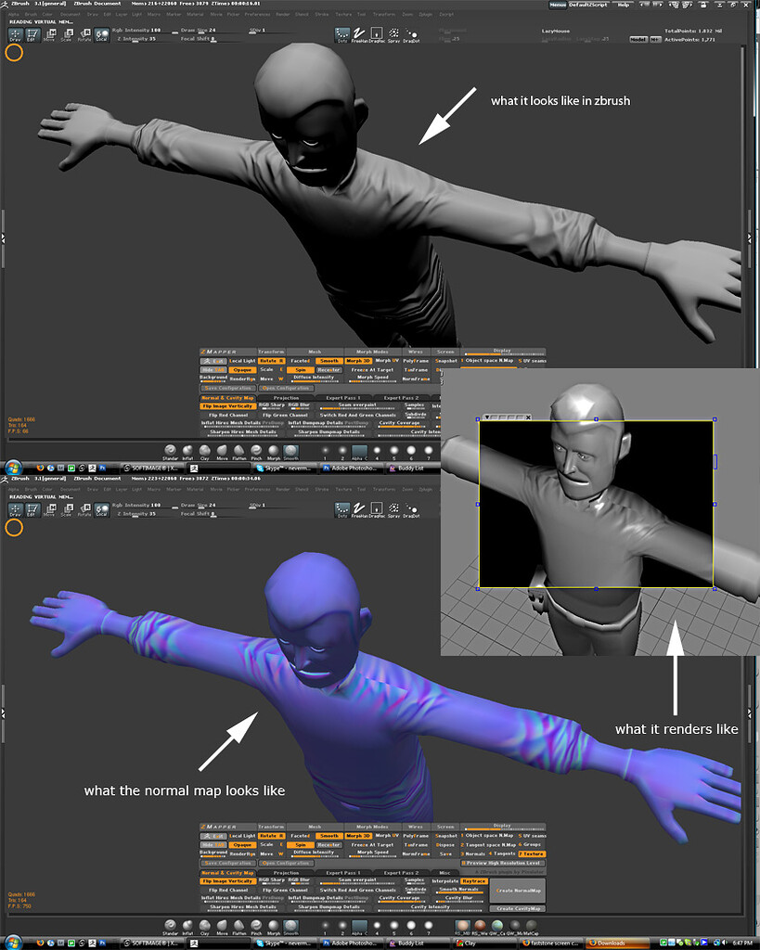This screenshot has width=760, height=950.
Task: Pick the Smooth brush from the bottom shelf
Action: click(x=290, y=452)
